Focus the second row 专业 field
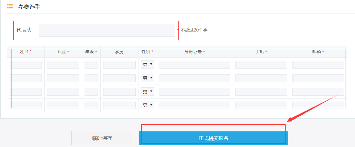This screenshot has width=355, height=147. pos(63,78)
